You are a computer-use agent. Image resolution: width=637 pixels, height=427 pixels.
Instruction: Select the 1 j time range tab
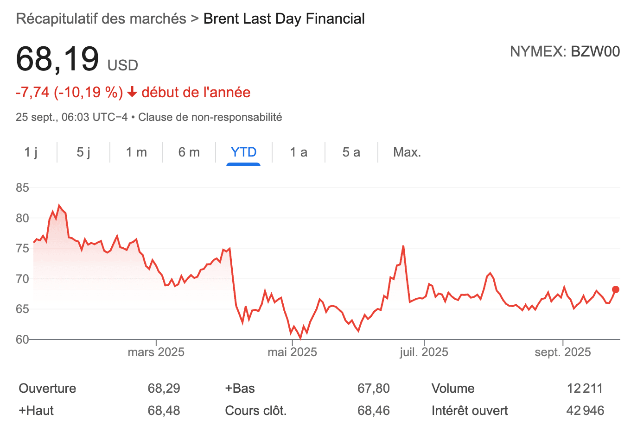(31, 152)
